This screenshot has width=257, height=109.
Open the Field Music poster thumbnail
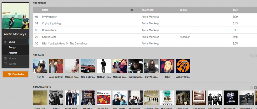(167, 98)
